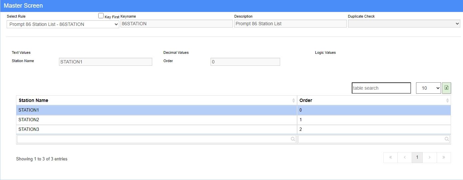
Task: Click magnifier in Order filter box
Action: click(x=447, y=139)
